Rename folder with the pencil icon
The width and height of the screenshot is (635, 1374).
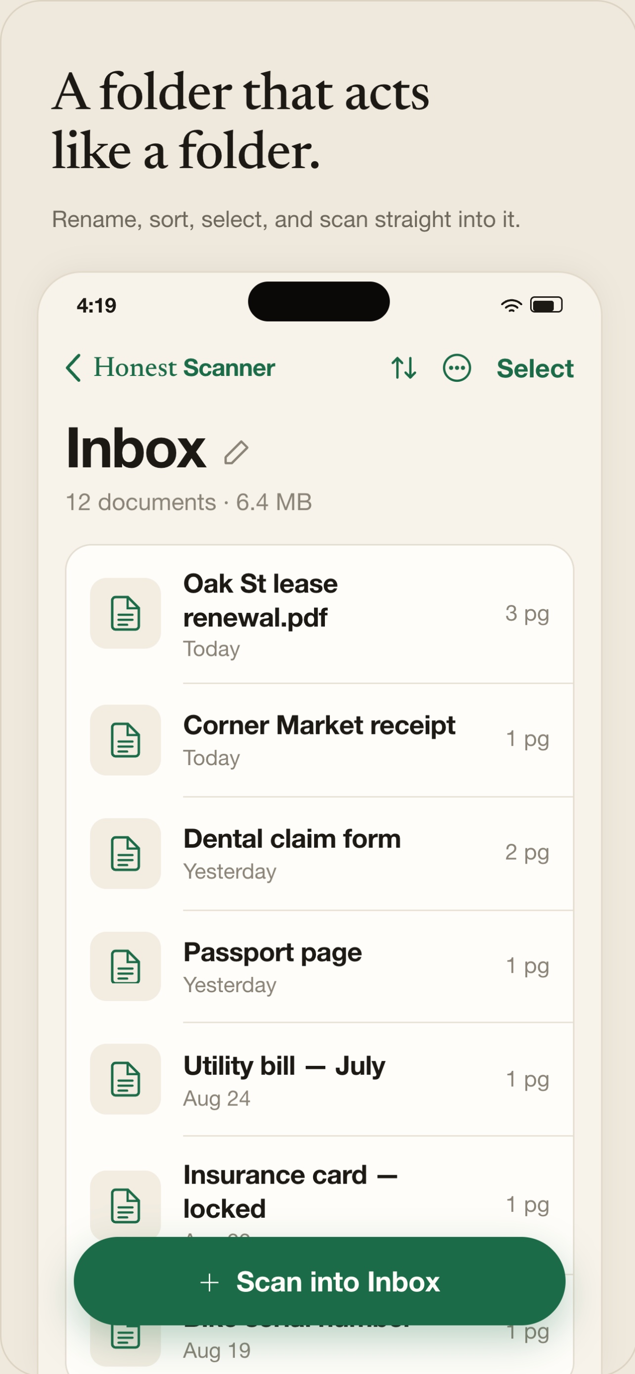[x=236, y=453]
